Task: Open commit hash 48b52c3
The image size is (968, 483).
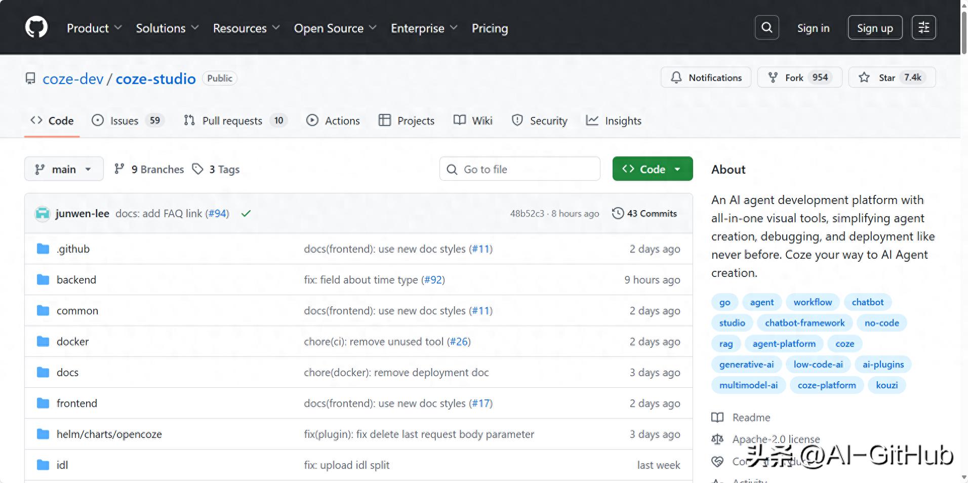Action: click(x=527, y=214)
